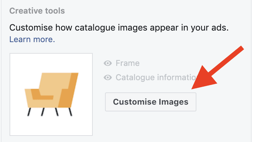Click the catalogue images description text
Viewport: 253px width, 142px height.
119,28
